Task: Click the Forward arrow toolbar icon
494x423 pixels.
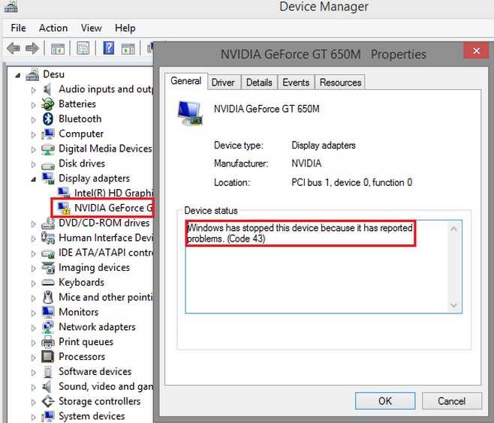Action: coord(32,49)
